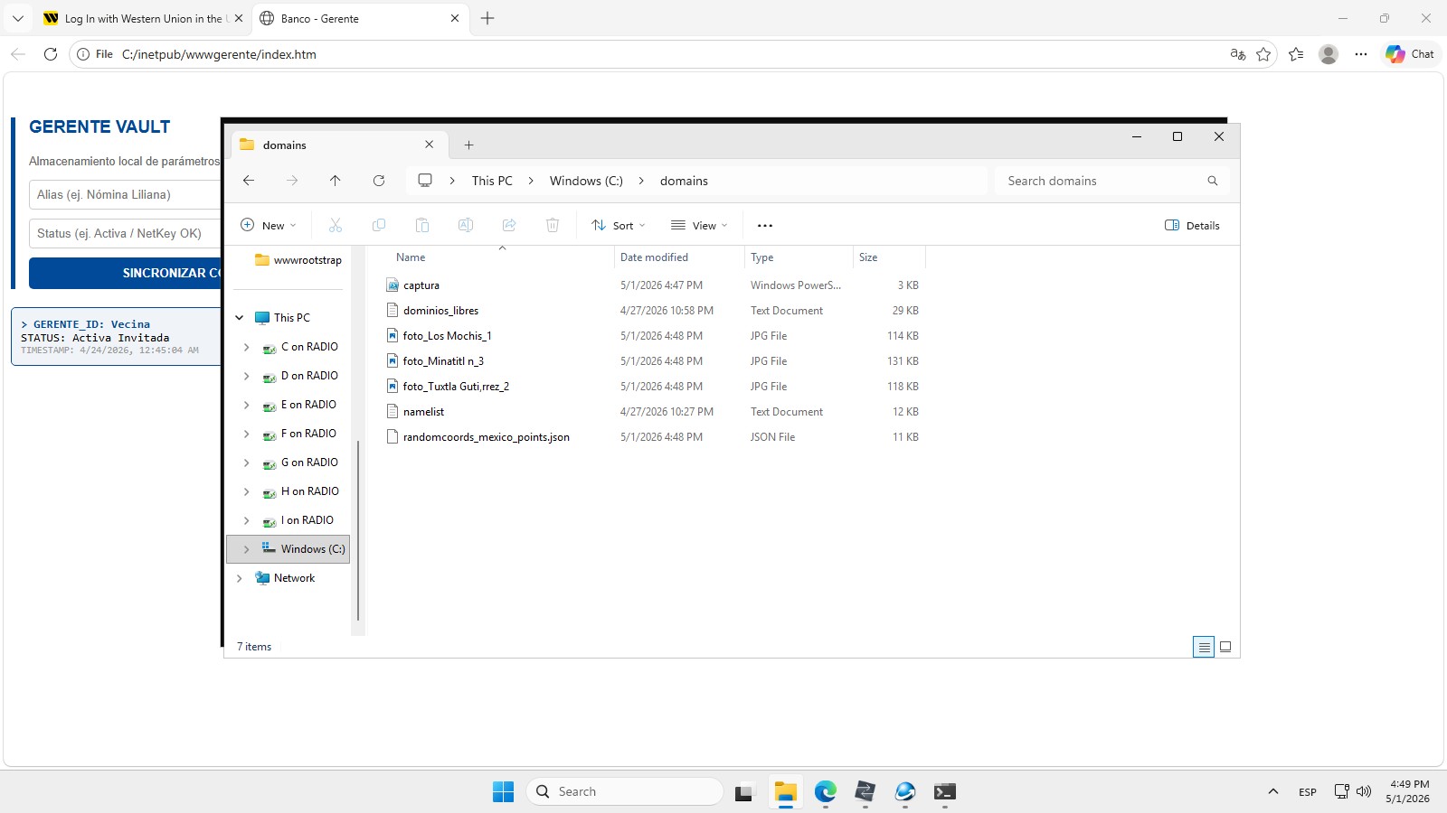Expand D on RADIO drive
Viewport: 1447px width, 813px height.
point(247,376)
